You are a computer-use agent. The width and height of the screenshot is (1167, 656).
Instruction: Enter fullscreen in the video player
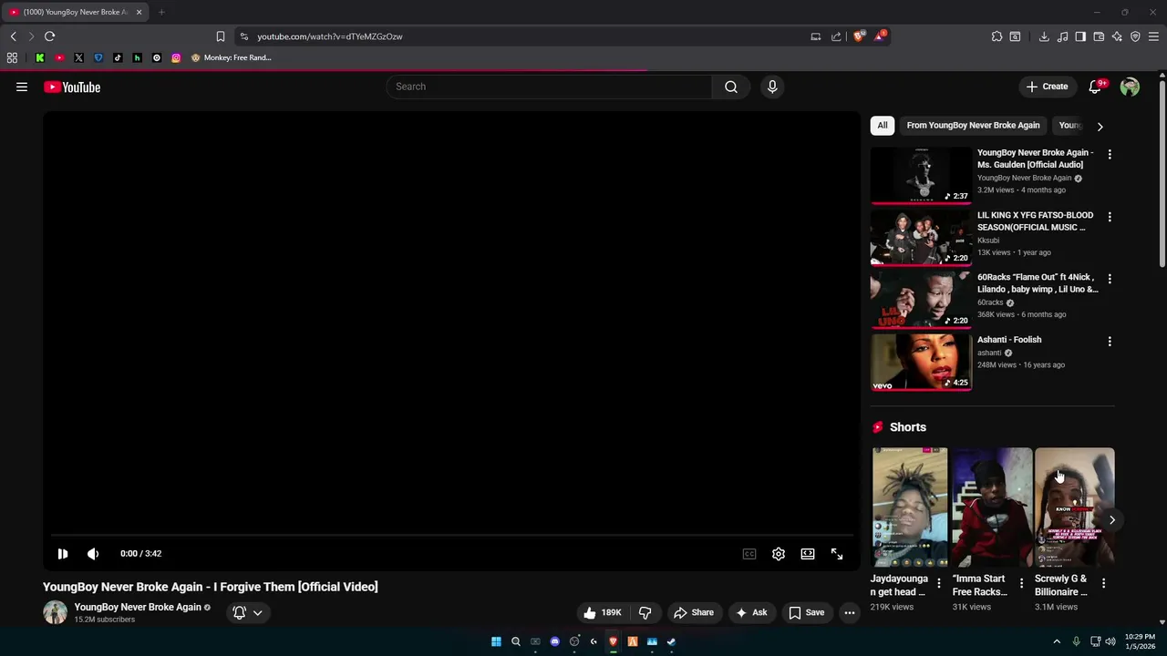[837, 554]
